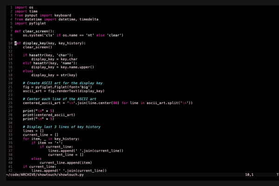
Task: Click the 'if item ==' line 35
Action: point(47,143)
